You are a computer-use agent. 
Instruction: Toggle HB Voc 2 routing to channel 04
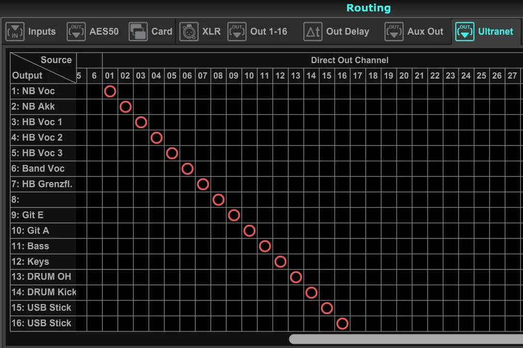click(x=156, y=138)
